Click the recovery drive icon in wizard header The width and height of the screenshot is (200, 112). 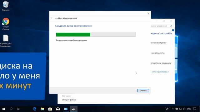click(56, 18)
